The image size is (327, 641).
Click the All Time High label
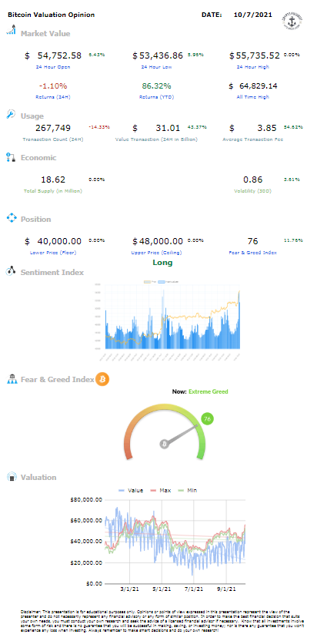[254, 97]
